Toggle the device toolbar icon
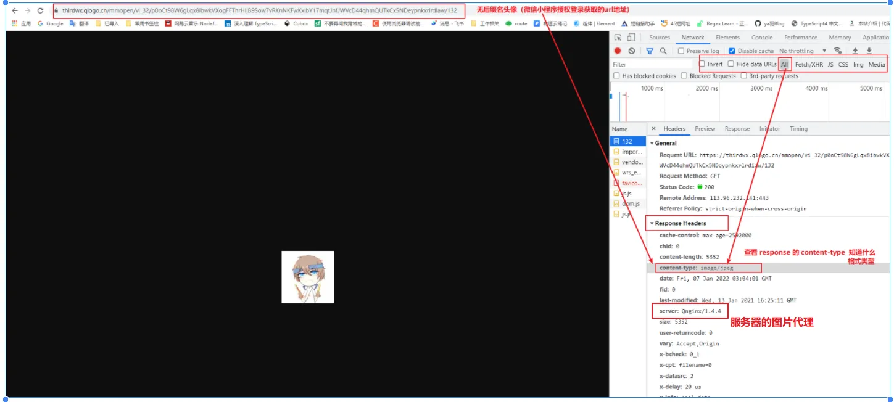 tap(630, 38)
